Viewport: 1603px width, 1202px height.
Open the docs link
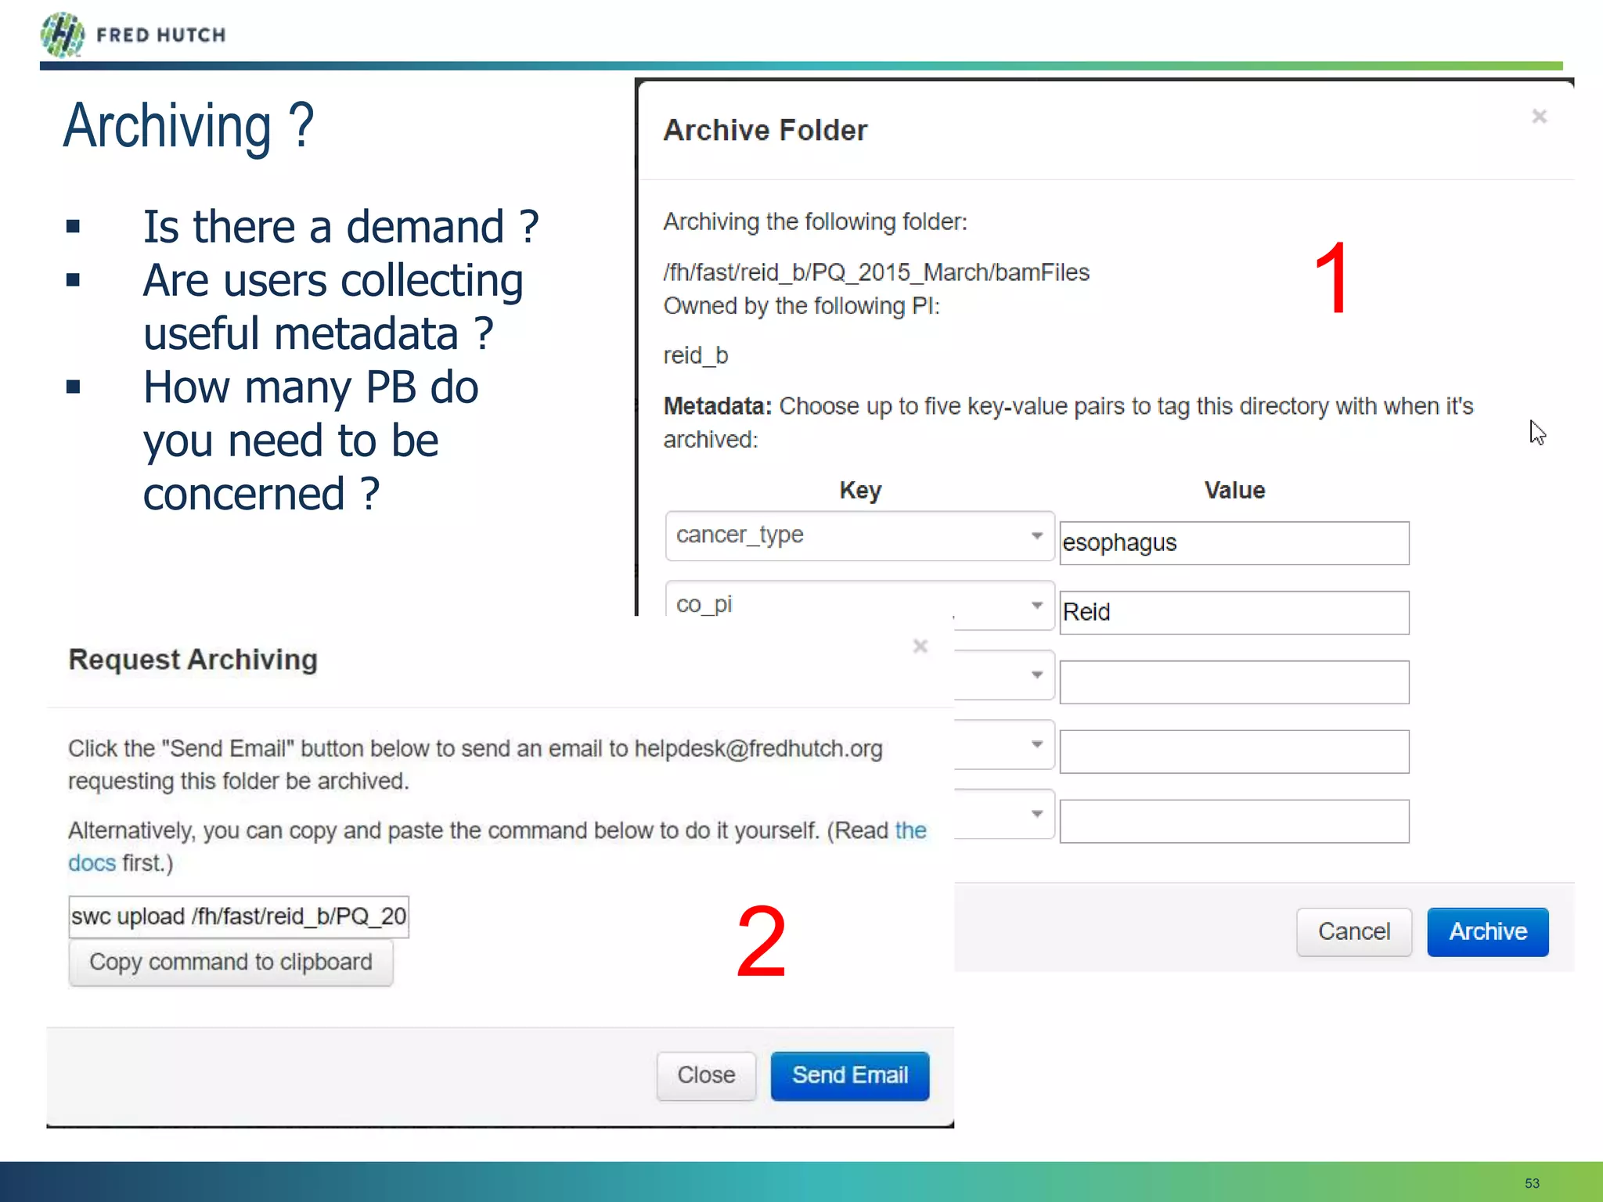[x=92, y=863]
